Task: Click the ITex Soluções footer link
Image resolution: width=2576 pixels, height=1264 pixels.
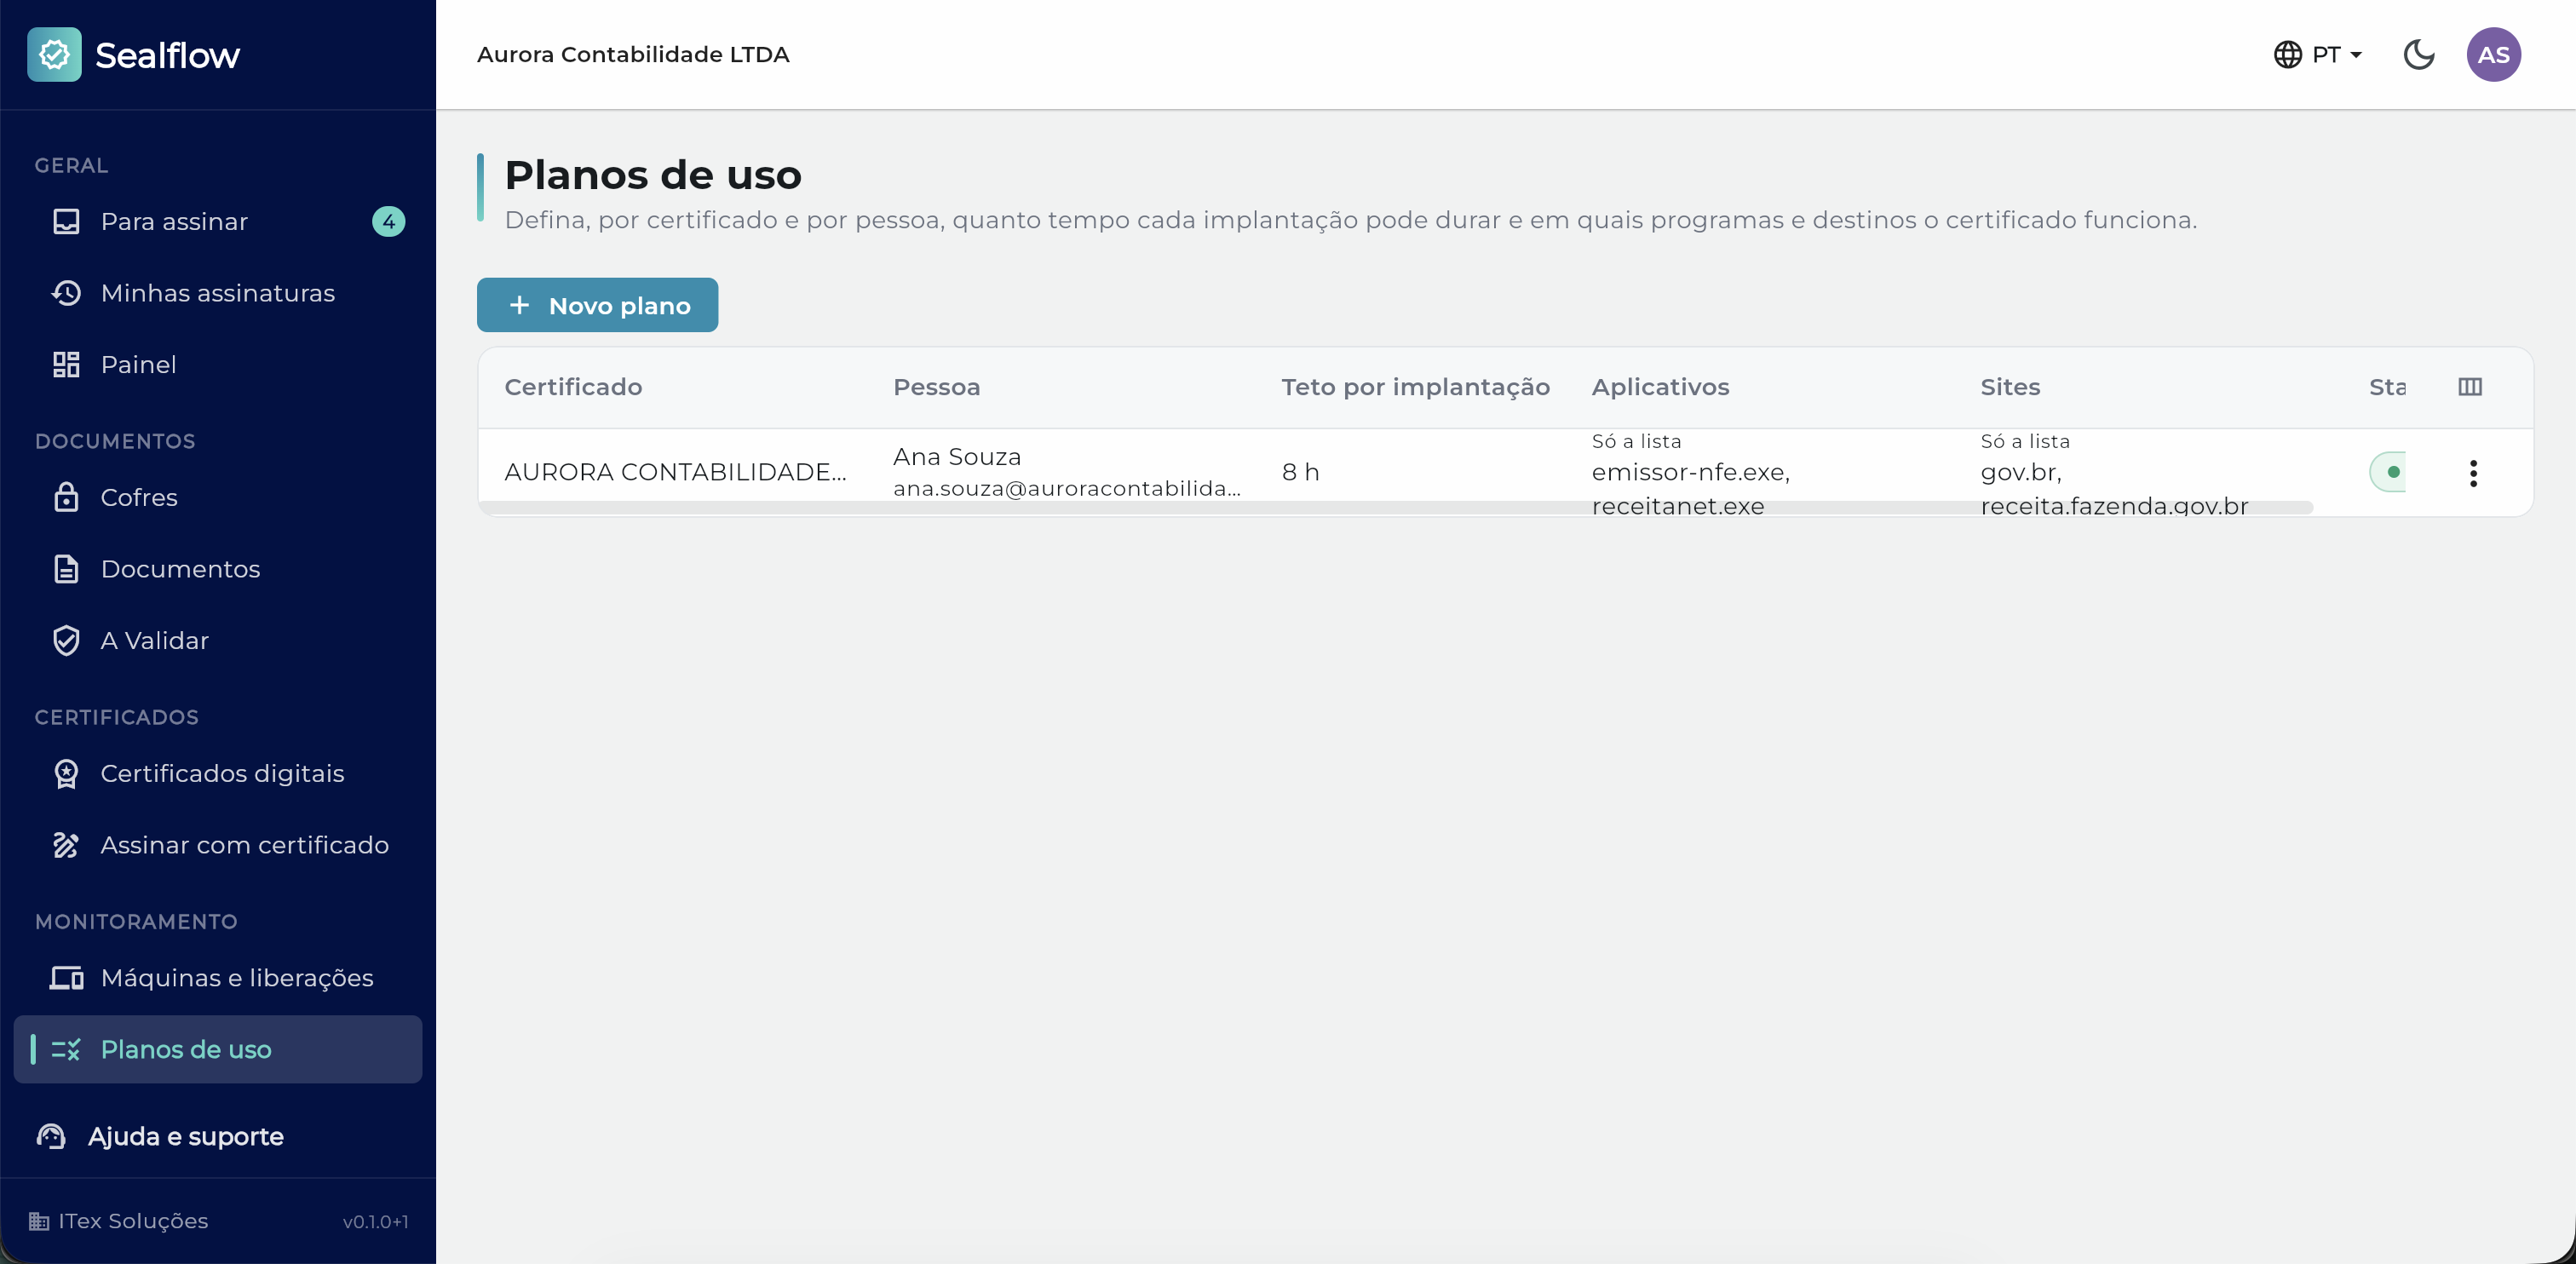Action: pyautogui.click(x=119, y=1221)
